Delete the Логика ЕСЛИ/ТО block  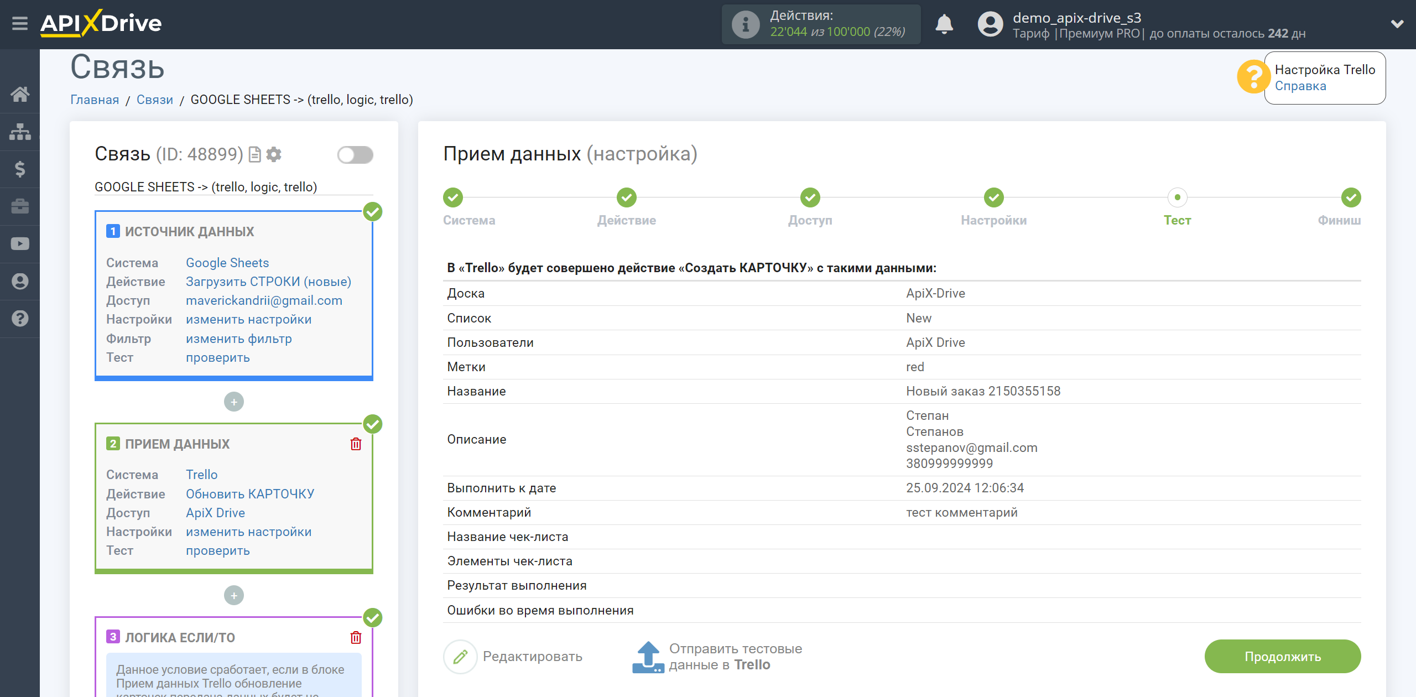coord(356,637)
